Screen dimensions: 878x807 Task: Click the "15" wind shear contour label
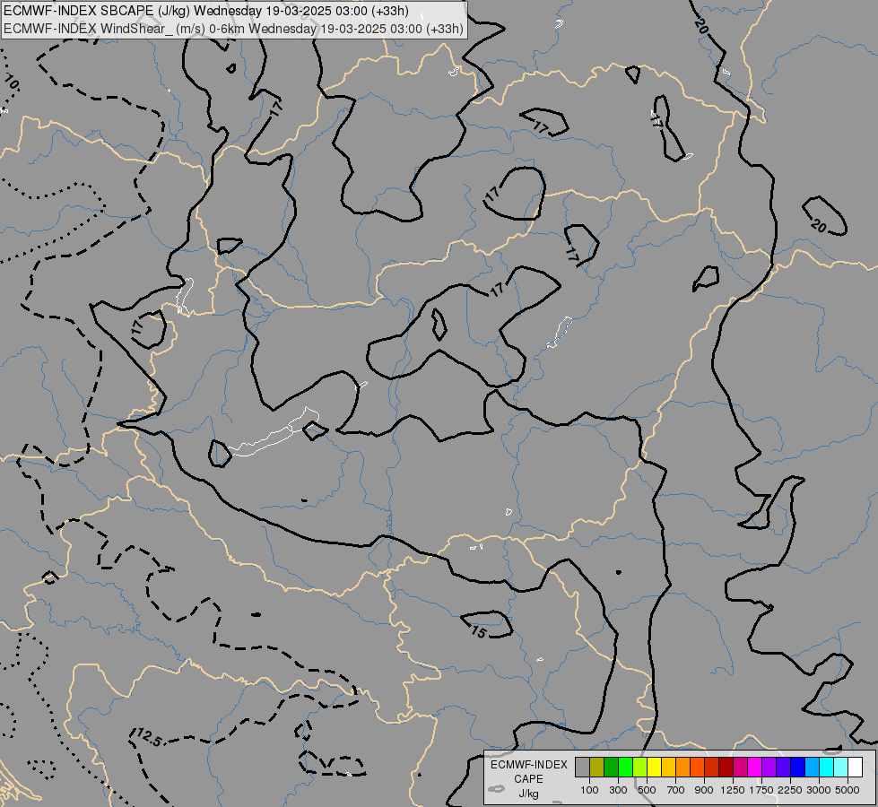pos(478,632)
